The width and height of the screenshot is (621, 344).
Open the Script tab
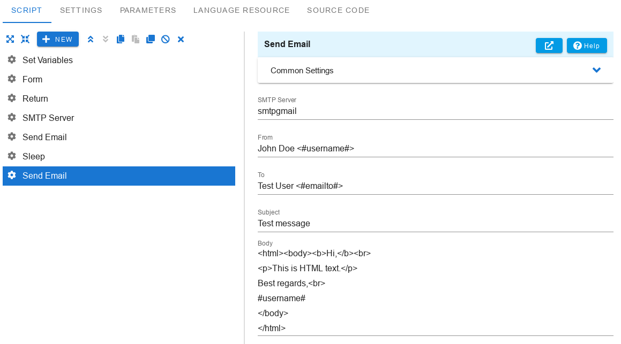[x=27, y=10]
